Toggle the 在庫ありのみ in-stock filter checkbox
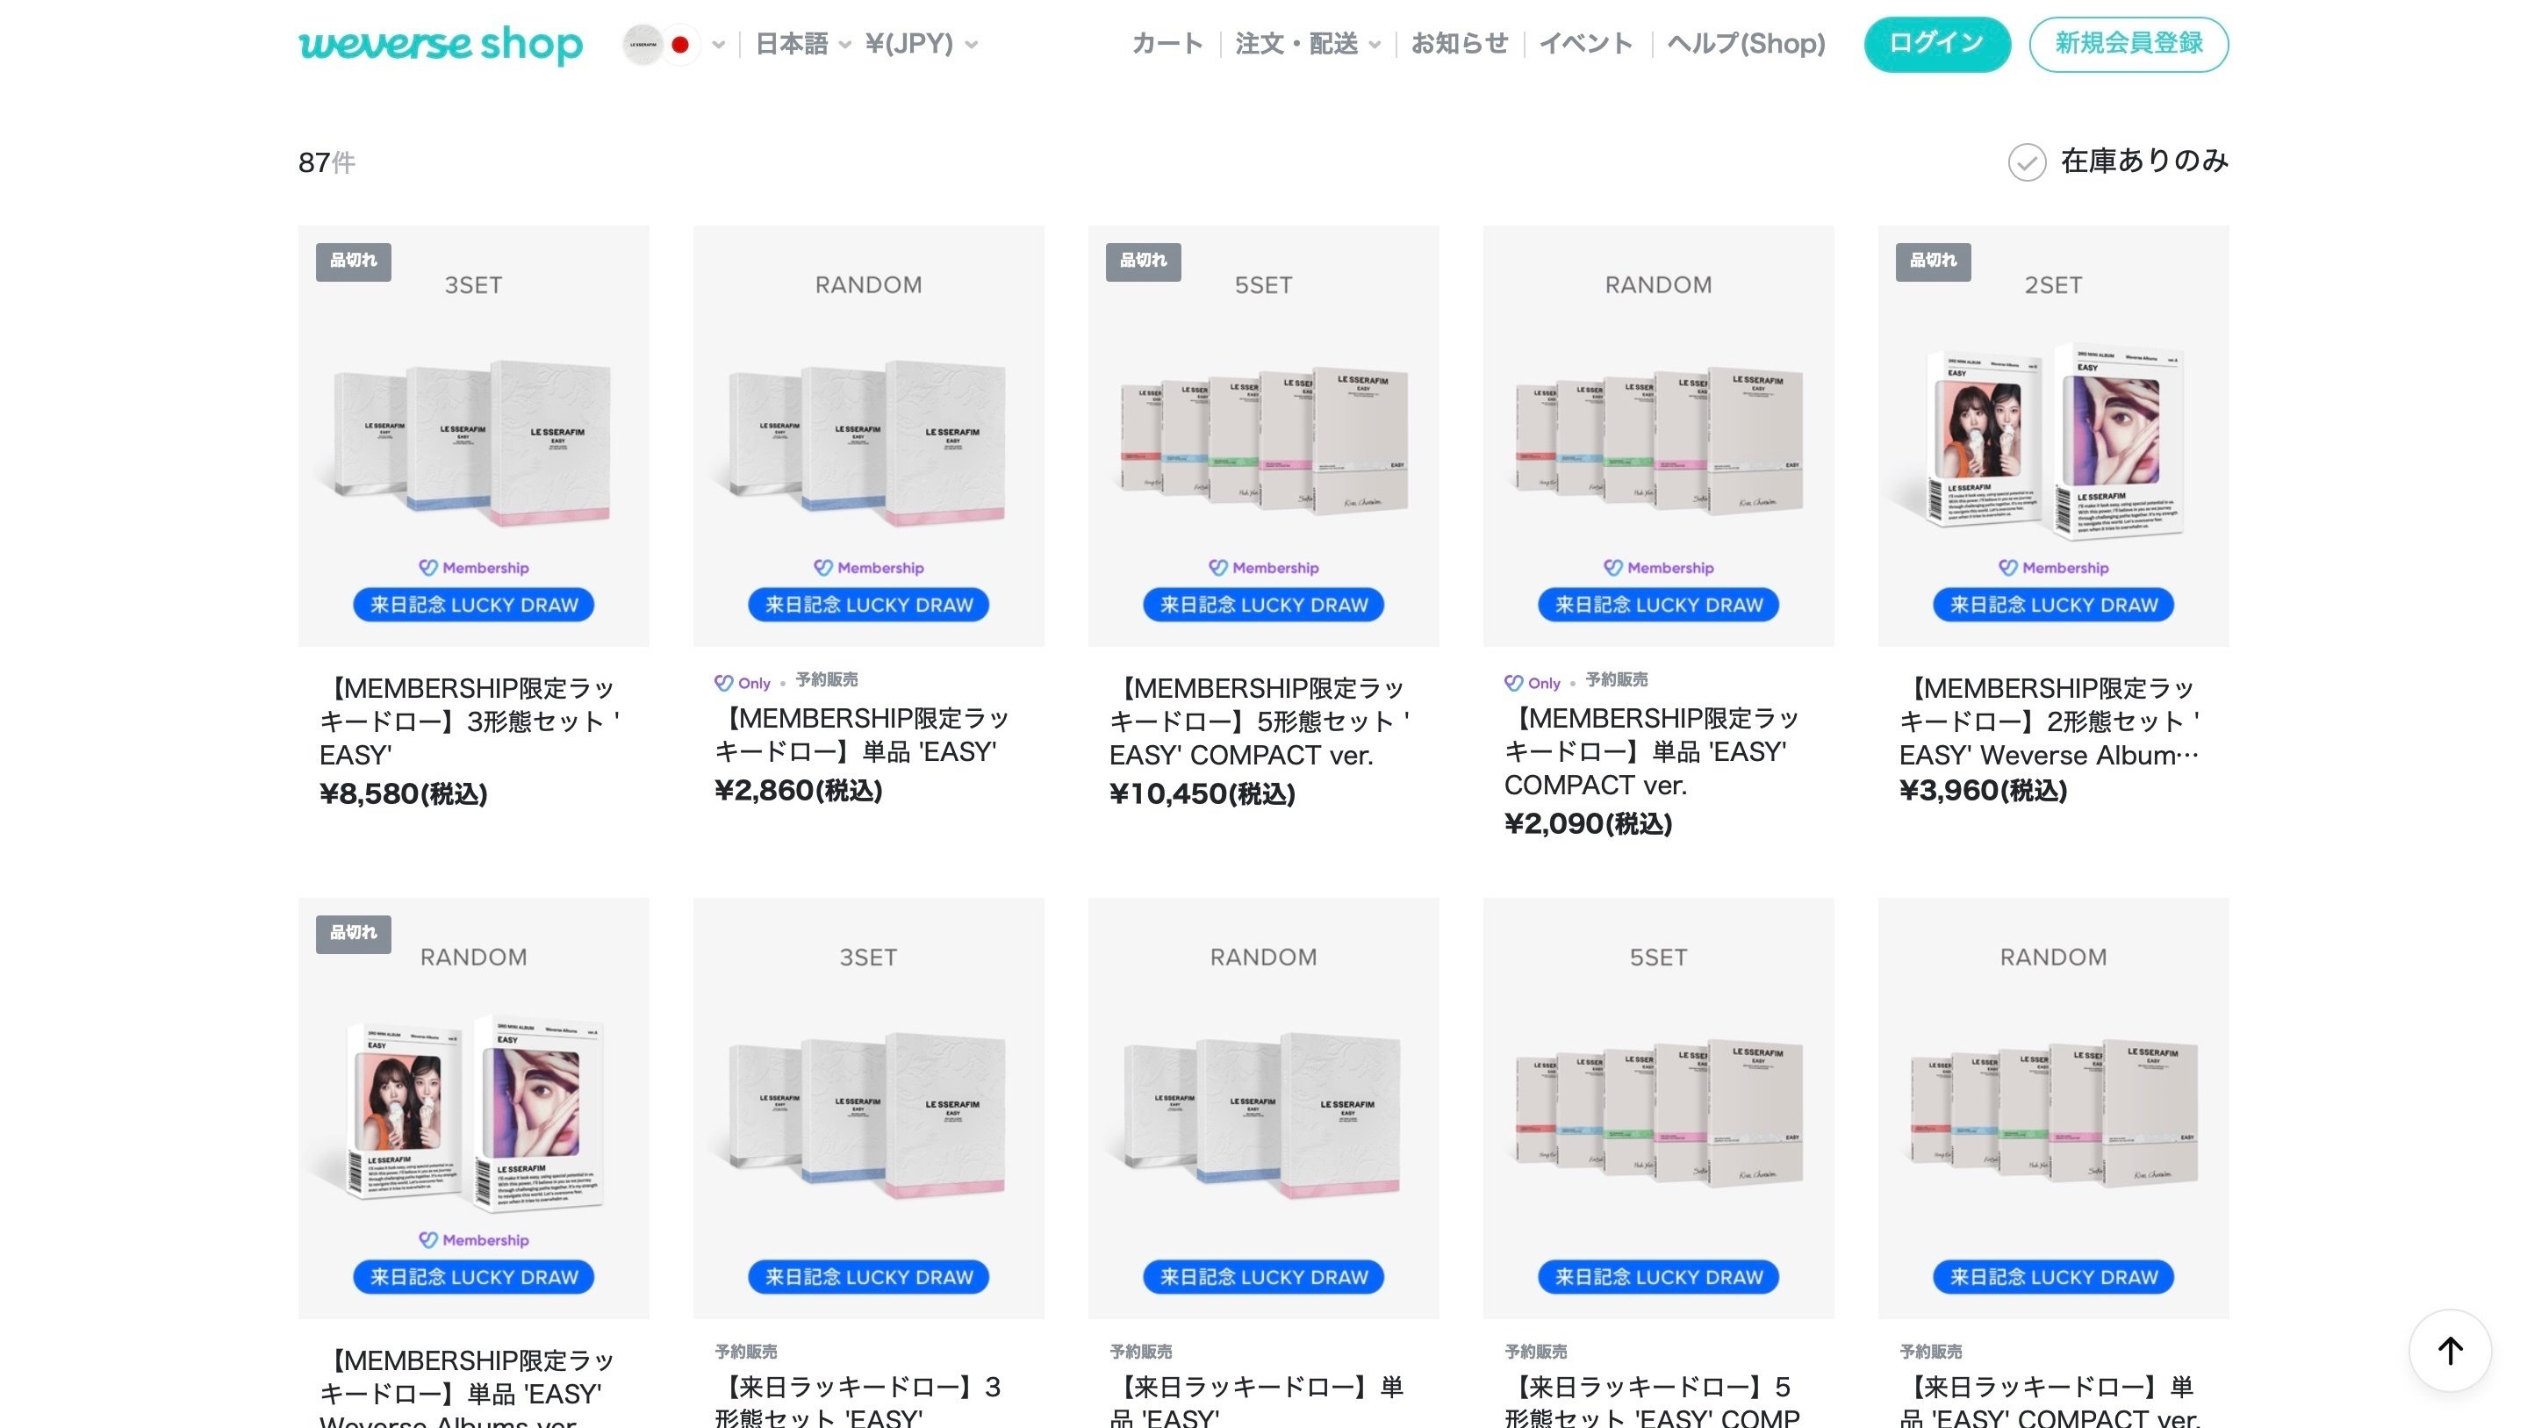This screenshot has width=2527, height=1428. click(x=2027, y=161)
